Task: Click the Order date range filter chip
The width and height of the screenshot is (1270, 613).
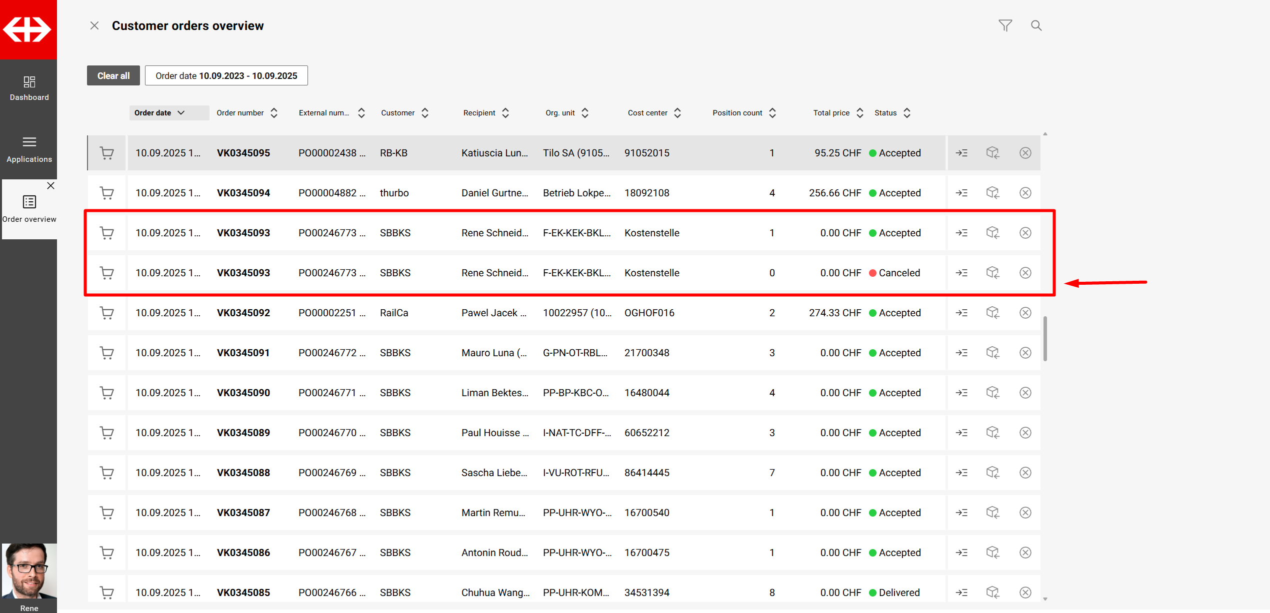Action: [x=226, y=75]
